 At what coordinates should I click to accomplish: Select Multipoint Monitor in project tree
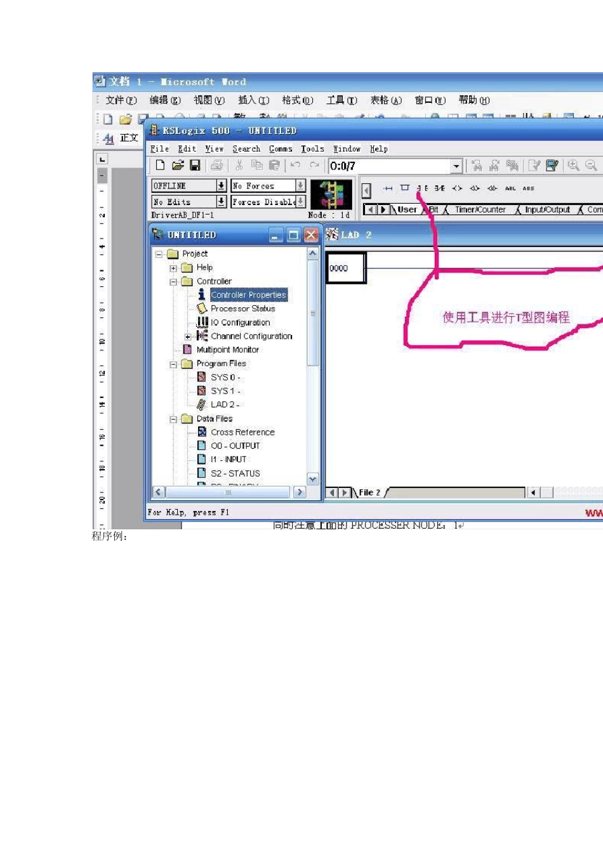pos(227,350)
